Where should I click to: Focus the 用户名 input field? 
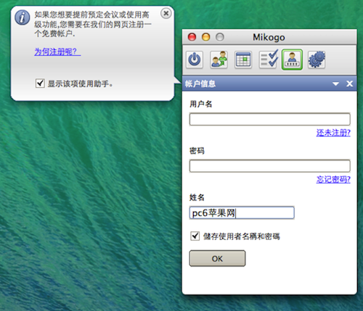point(270,119)
